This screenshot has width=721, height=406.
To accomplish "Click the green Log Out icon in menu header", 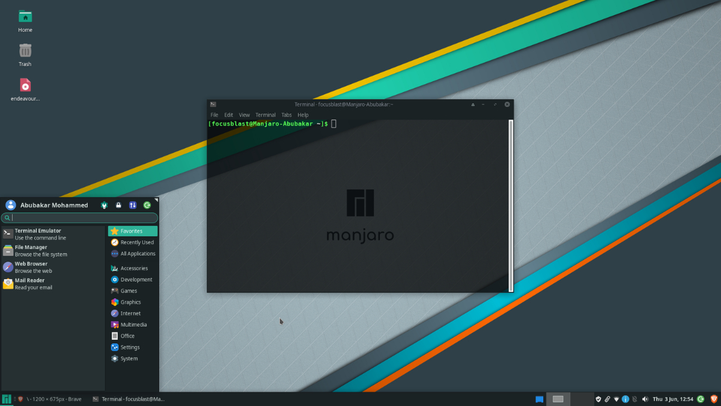I will [x=147, y=205].
